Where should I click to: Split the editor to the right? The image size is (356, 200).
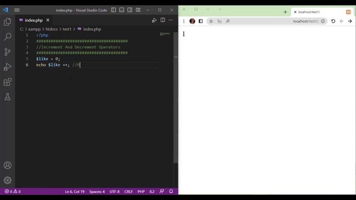[163, 20]
